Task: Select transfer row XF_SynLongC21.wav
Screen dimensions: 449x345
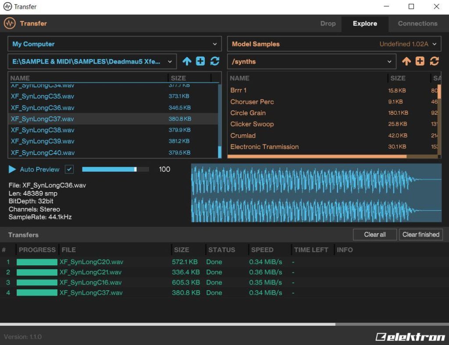Action: pos(224,272)
